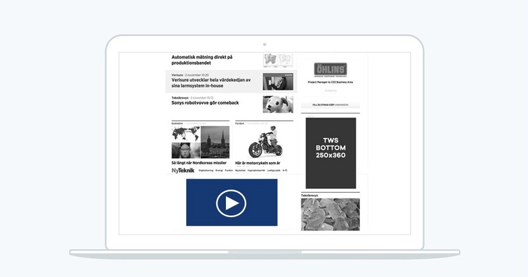Click TWS BOTTOM 250x360 ad banner
Image resolution: width=528 pixels, height=277 pixels.
pyautogui.click(x=331, y=153)
